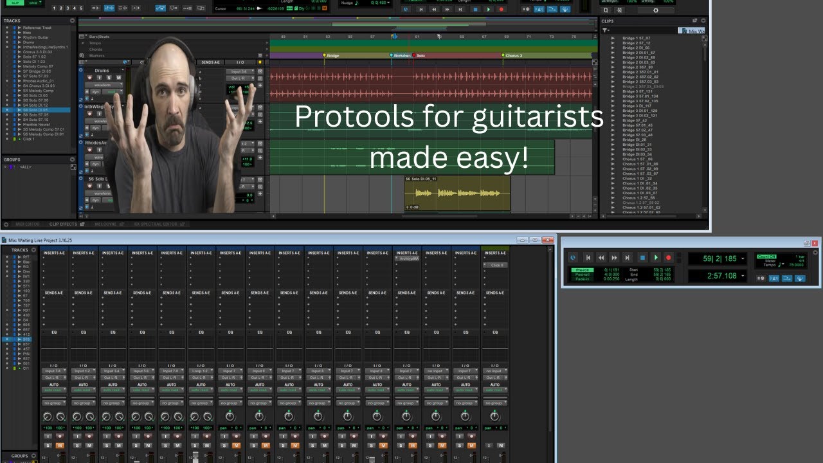823x463 pixels.
Task: Mute the Drums track in Edit window
Action: point(118,78)
